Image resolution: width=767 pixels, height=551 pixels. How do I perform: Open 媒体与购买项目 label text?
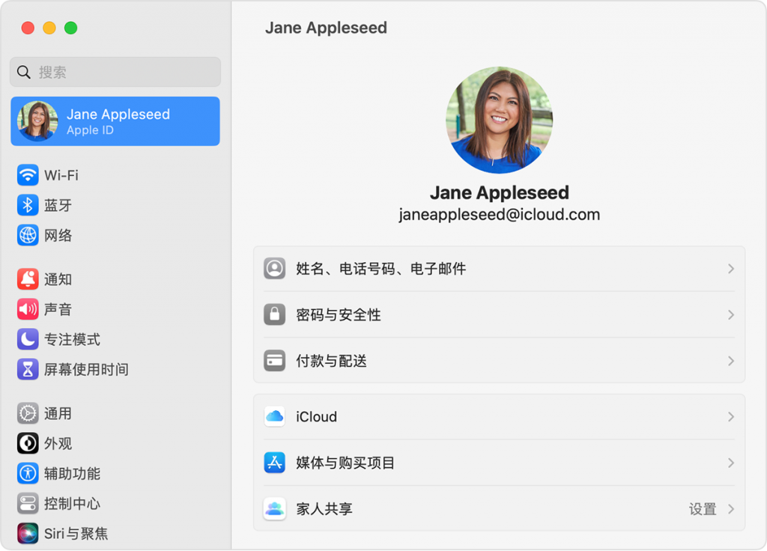click(345, 463)
